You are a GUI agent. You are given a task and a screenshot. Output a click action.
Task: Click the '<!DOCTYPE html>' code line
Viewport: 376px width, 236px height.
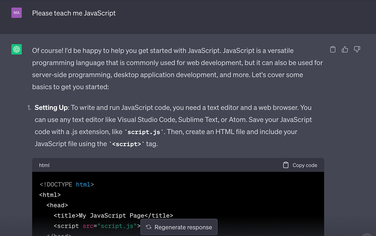coord(67,184)
